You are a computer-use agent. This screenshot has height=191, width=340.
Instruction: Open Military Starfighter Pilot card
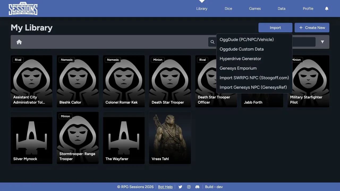[308, 81]
